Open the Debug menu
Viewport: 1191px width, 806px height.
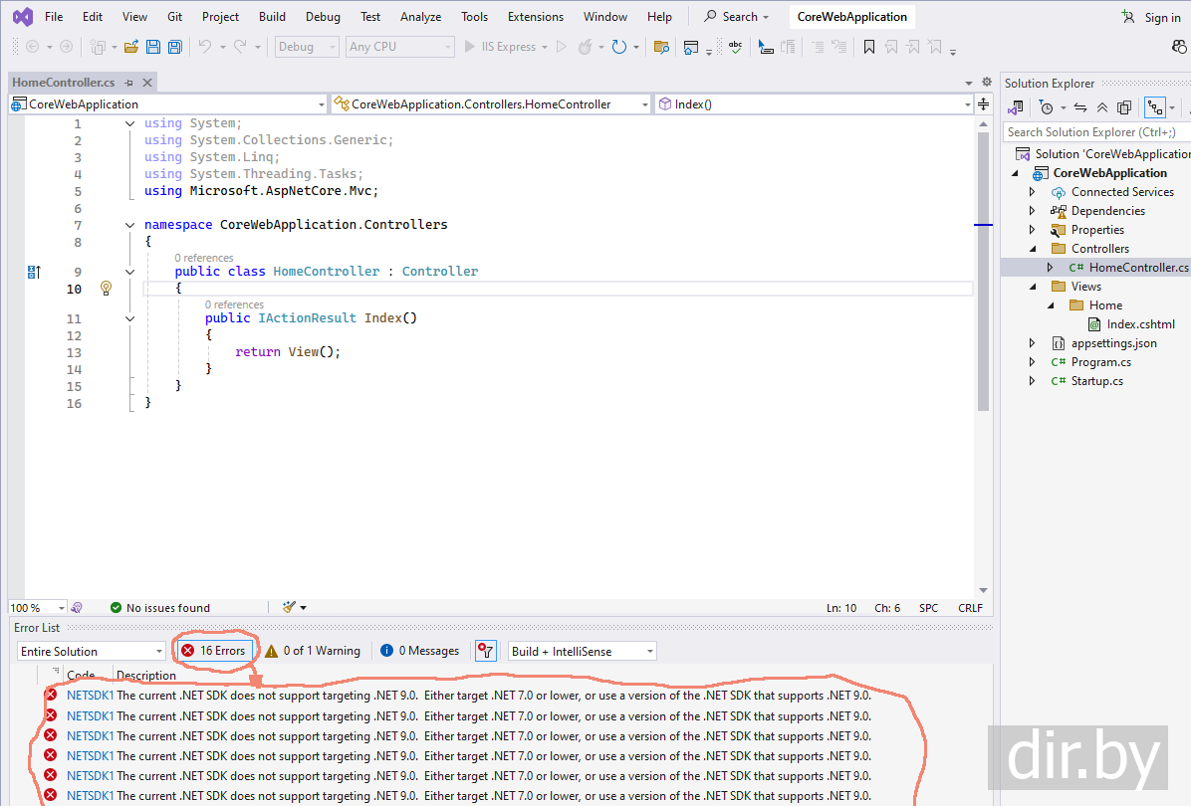coord(323,17)
